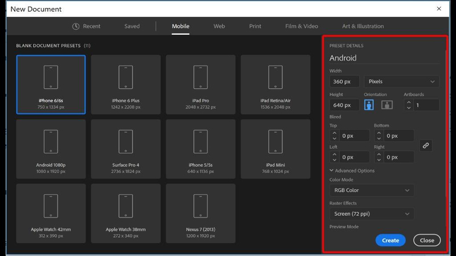456x256 pixels.
Task: Switch to the Saved tab
Action: pyautogui.click(x=132, y=26)
